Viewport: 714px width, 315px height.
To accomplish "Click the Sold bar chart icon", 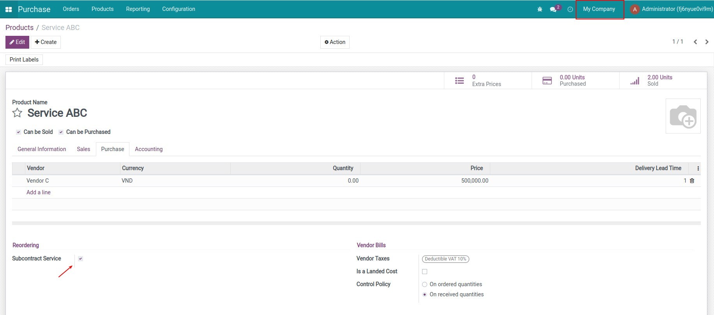I will [x=635, y=81].
